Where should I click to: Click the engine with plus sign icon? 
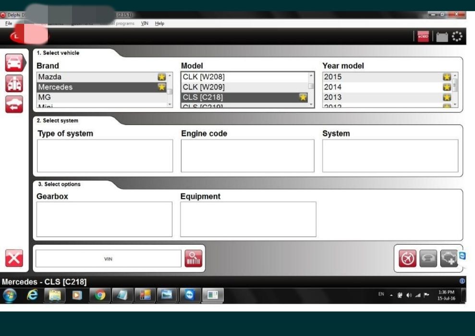pyautogui.click(x=449, y=259)
